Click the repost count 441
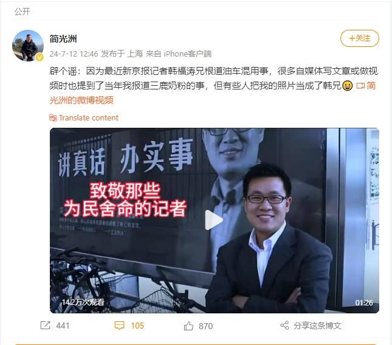 (63, 326)
